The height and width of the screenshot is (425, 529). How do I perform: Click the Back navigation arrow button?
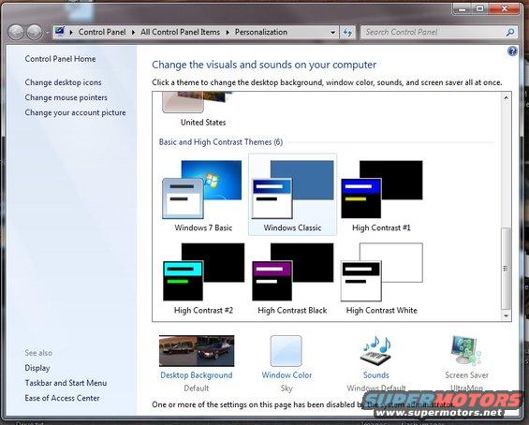coord(16,33)
